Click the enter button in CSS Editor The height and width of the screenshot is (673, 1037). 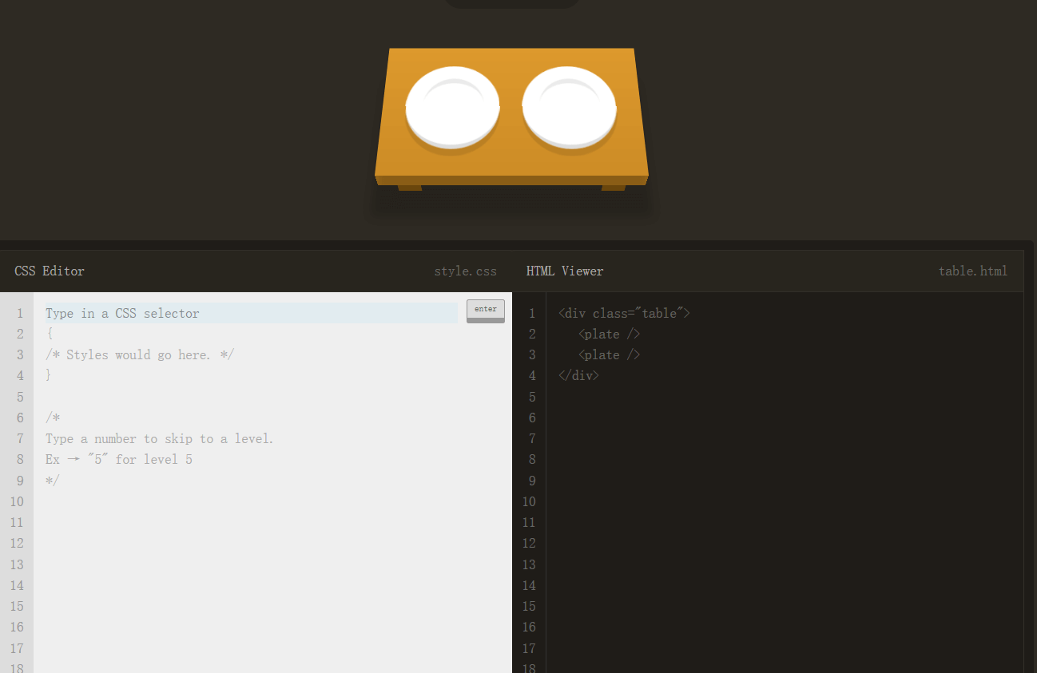pyautogui.click(x=485, y=310)
